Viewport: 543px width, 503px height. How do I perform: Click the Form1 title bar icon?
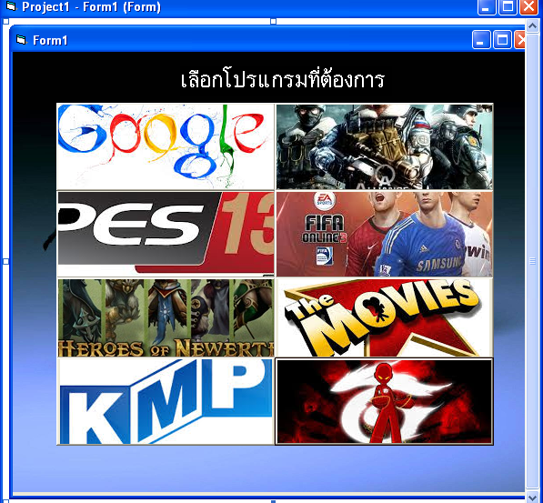(22, 40)
